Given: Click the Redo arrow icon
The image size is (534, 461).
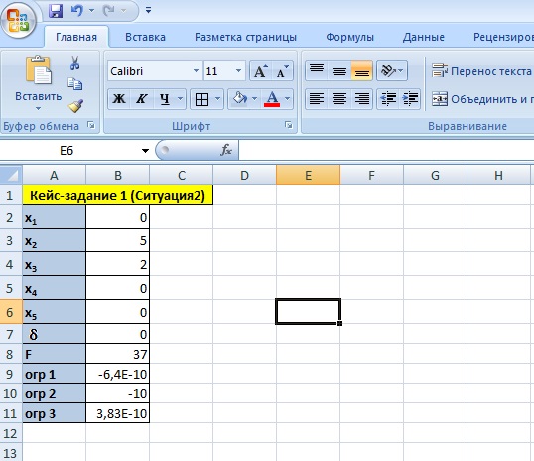Looking at the screenshot, I should (109, 11).
